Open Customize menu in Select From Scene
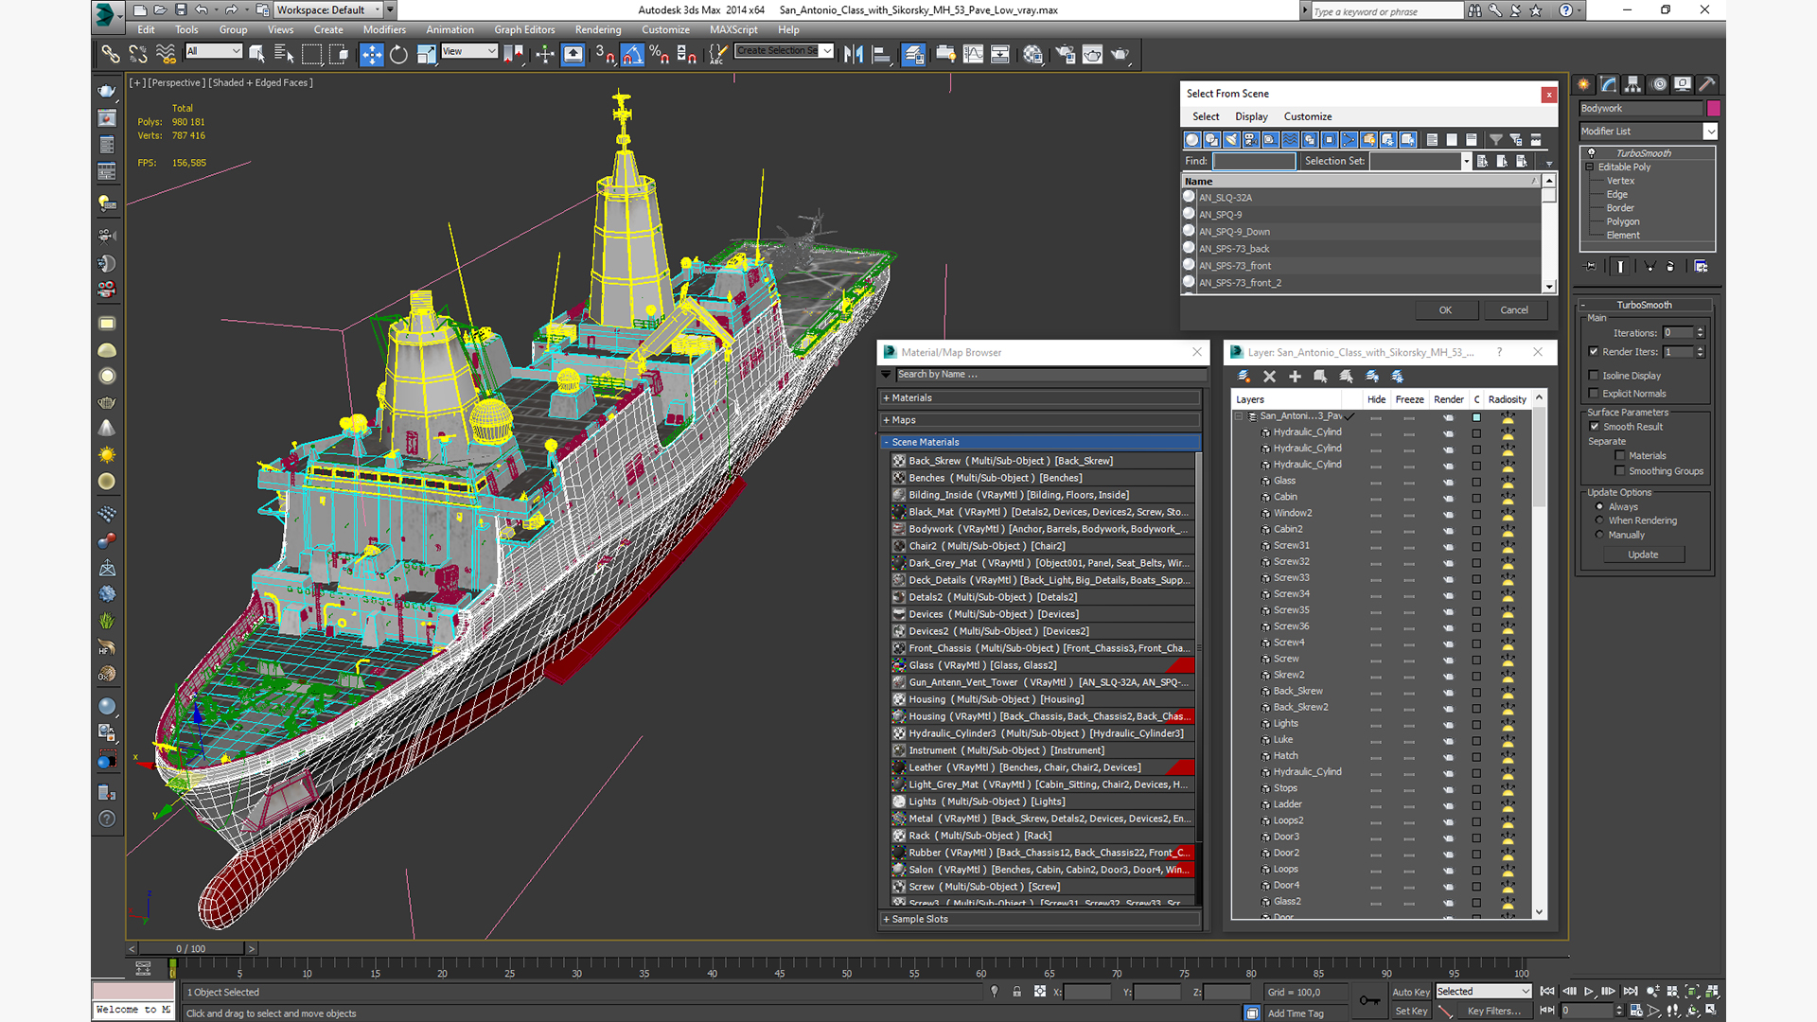This screenshot has height=1022, width=1817. [1308, 116]
